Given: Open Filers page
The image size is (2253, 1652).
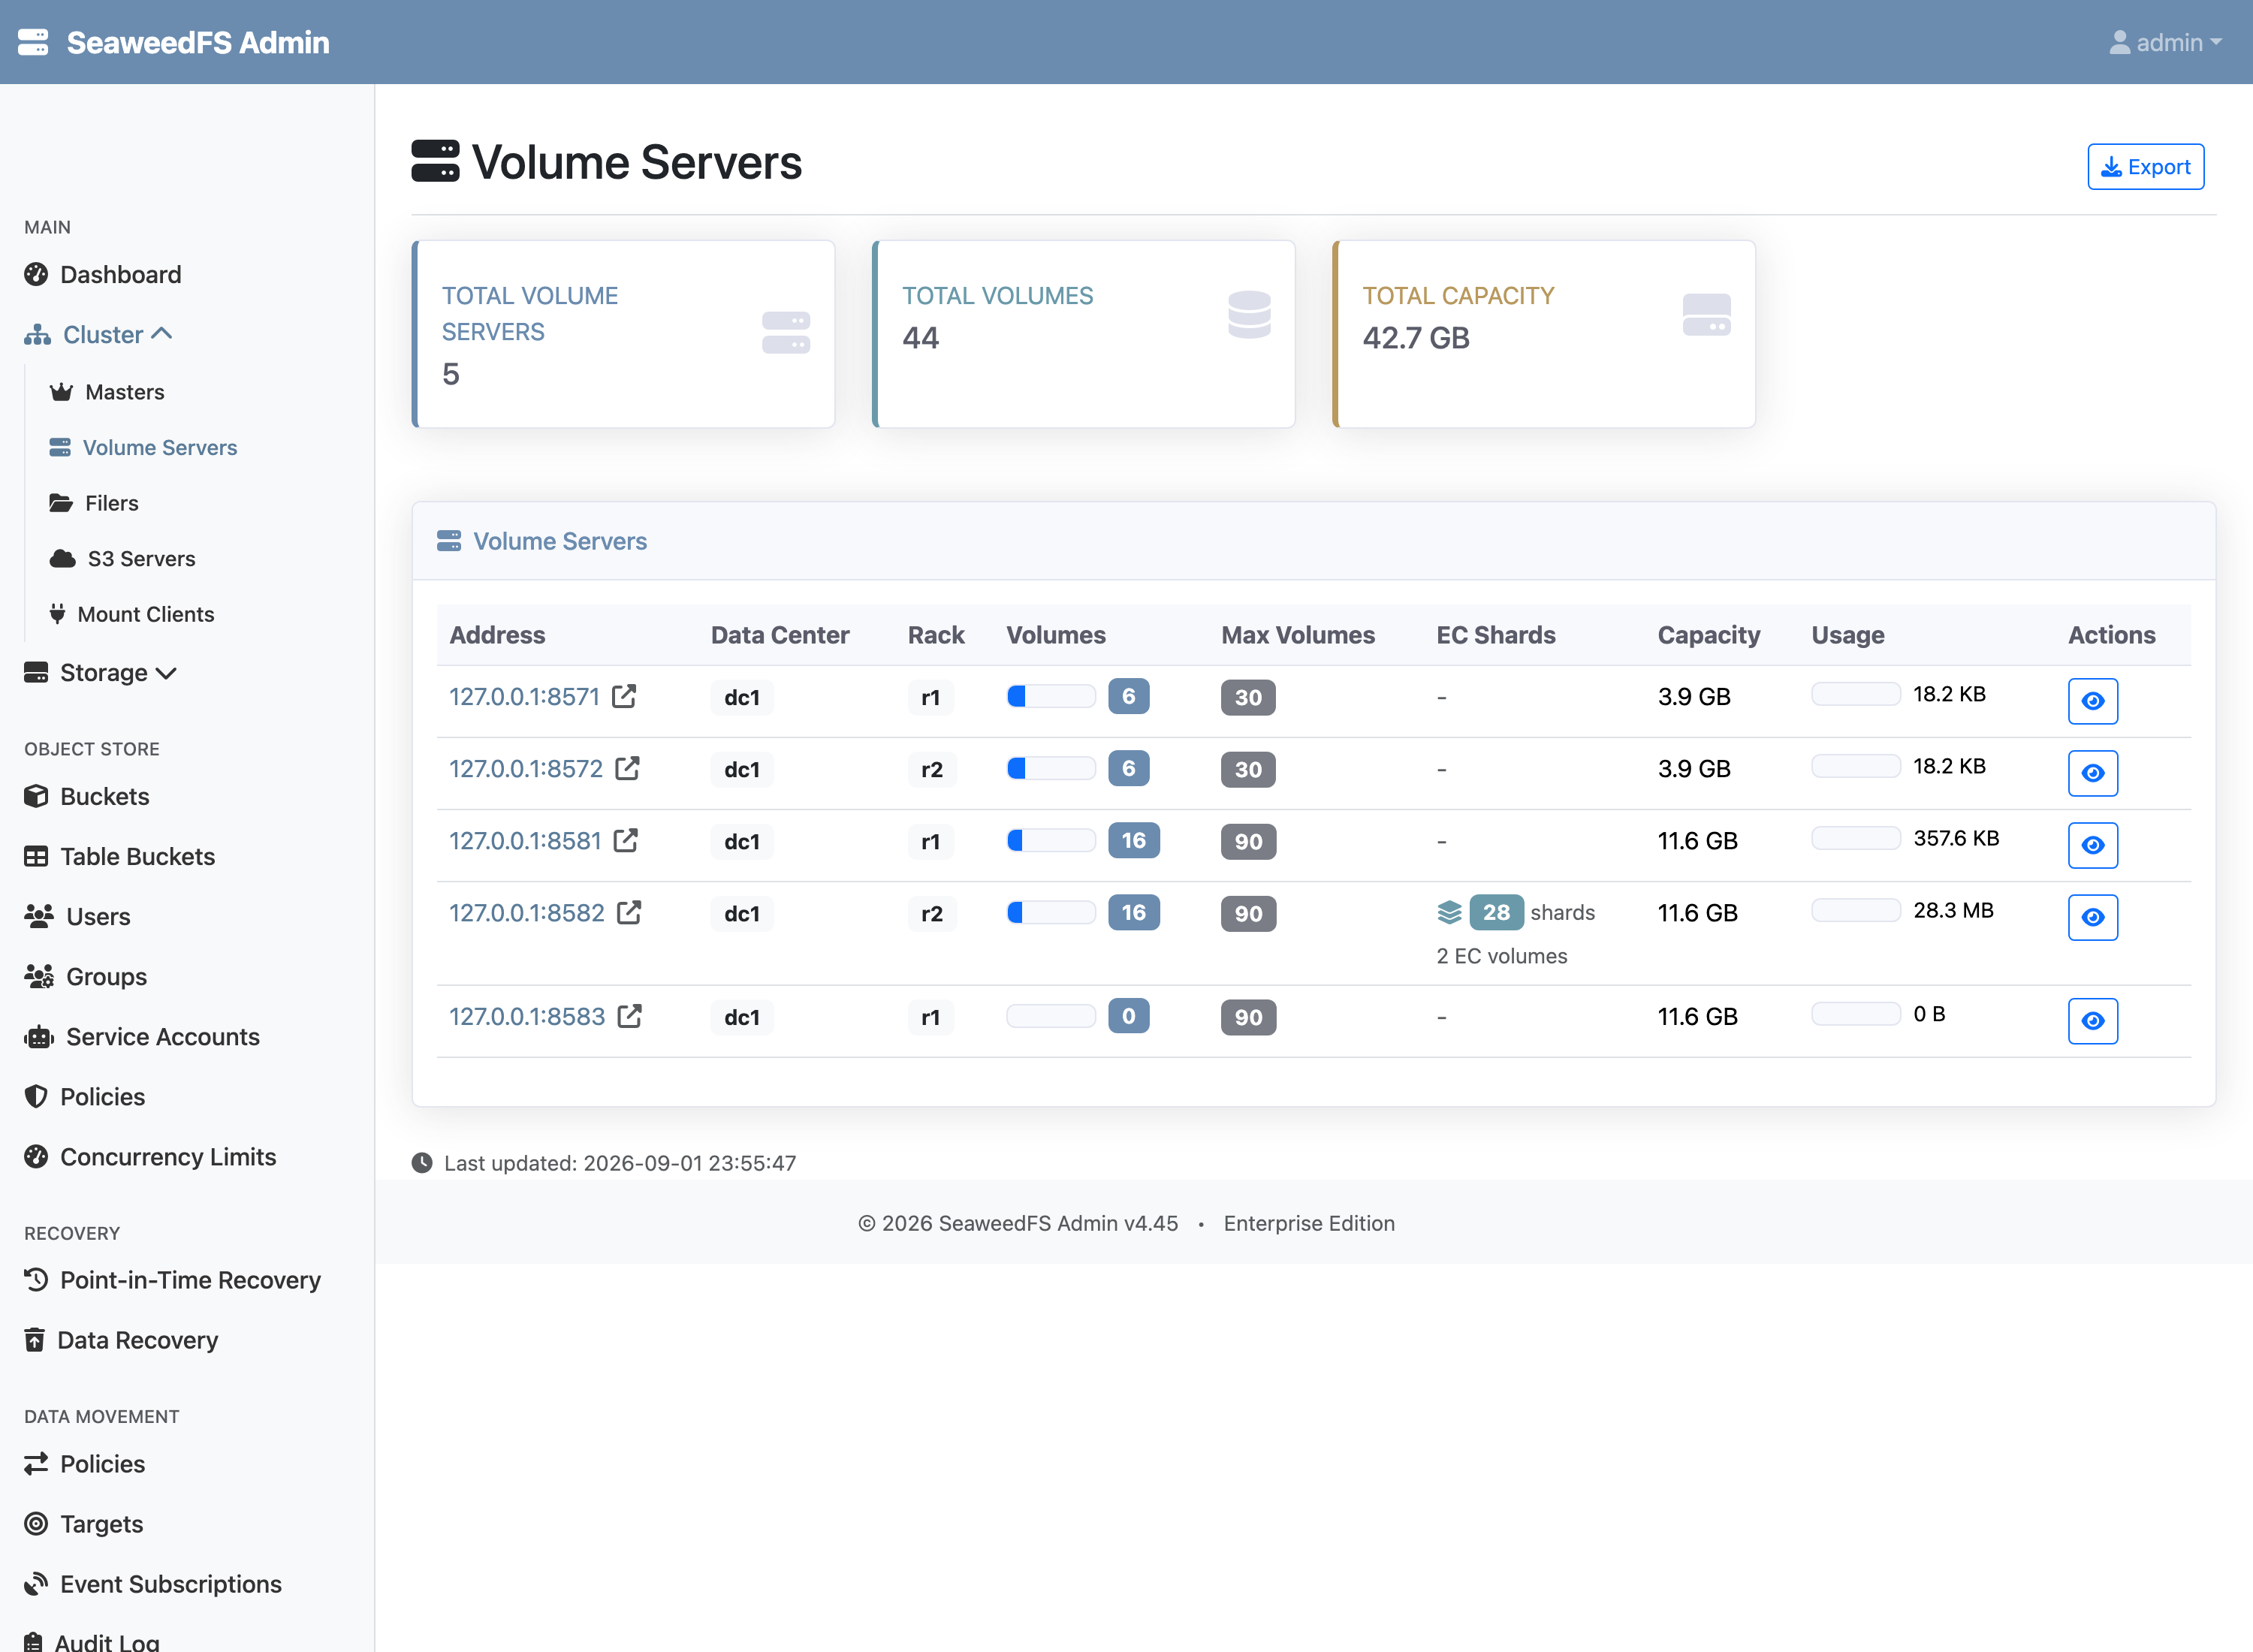Looking at the screenshot, I should pyautogui.click(x=94, y=503).
